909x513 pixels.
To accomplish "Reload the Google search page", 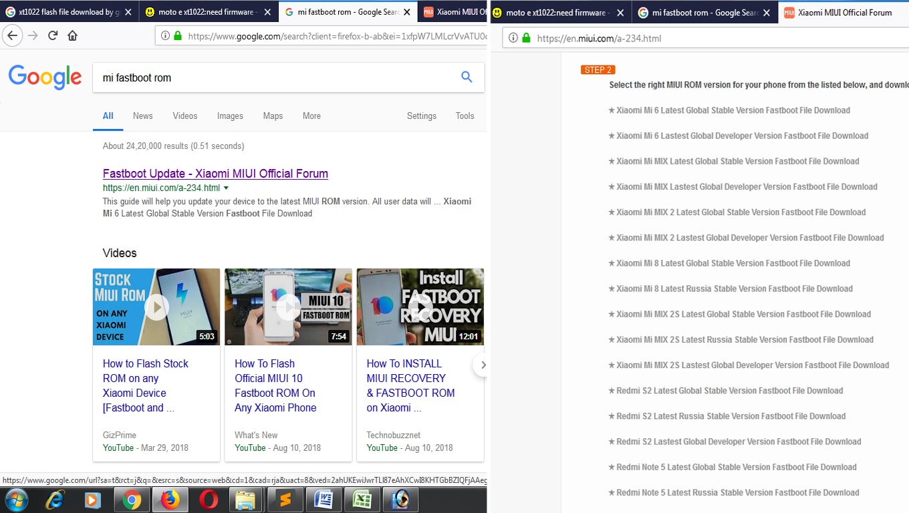I will pos(53,35).
